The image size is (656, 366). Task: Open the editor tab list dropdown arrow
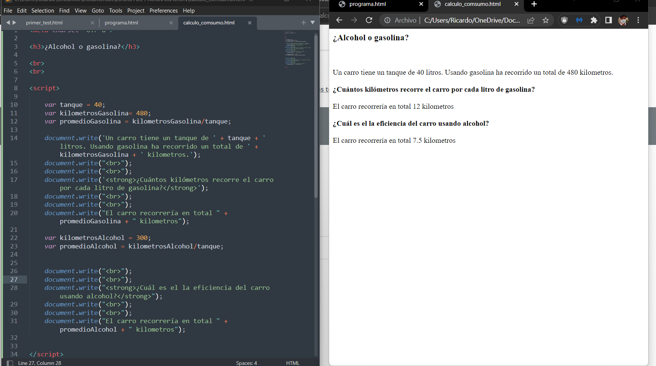(x=312, y=23)
